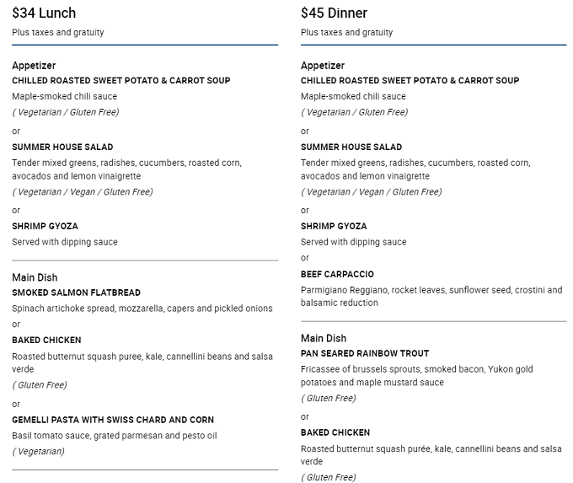Click Parmigiano Reggiano carpaccio description text
Screen dimensions: 573x483
(431, 296)
